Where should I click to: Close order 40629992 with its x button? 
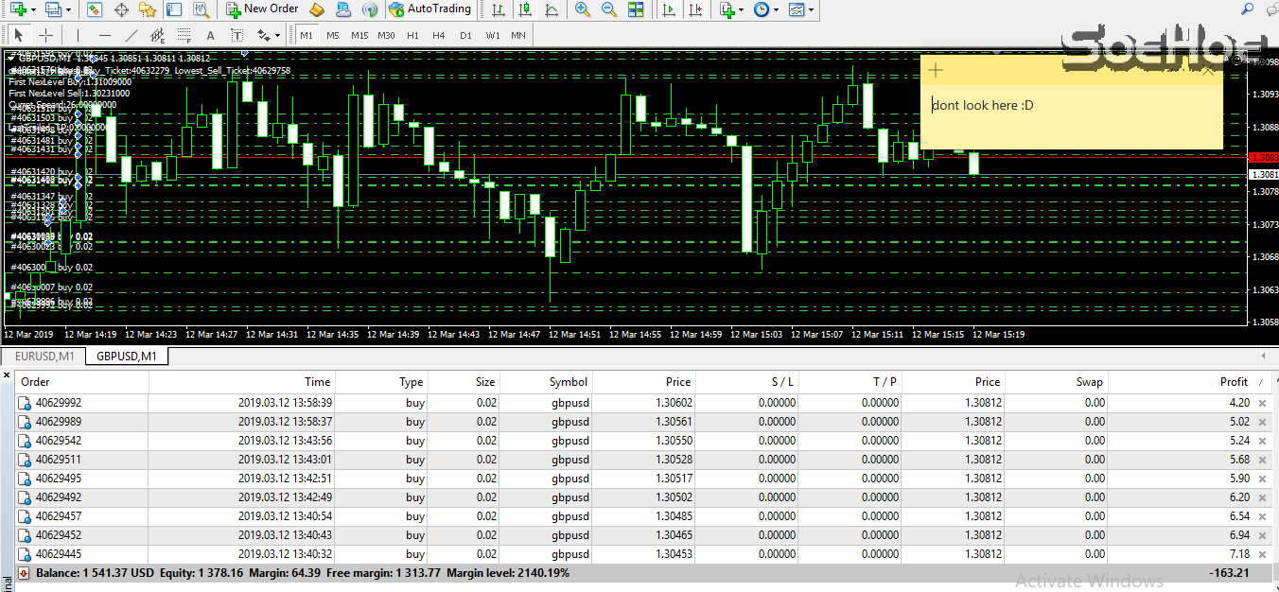[x=1263, y=402]
